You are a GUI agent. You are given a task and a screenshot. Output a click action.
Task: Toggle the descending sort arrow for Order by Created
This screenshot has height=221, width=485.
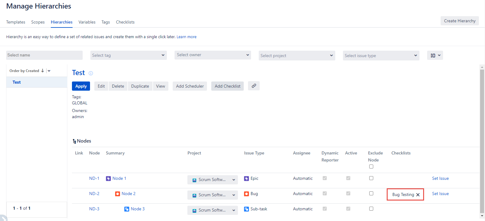(43, 71)
